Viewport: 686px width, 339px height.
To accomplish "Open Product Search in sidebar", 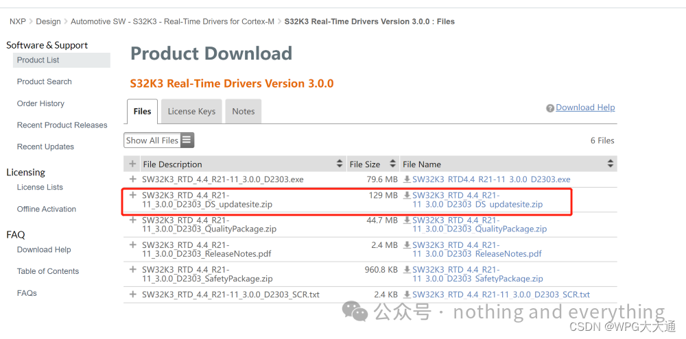I will point(44,81).
